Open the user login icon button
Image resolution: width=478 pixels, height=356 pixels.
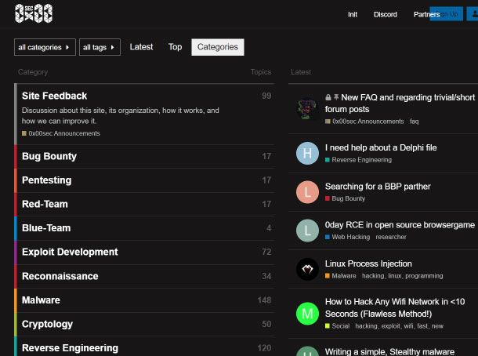473,14
